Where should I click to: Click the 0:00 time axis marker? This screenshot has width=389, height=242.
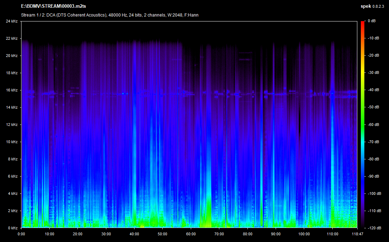[x=21, y=234]
